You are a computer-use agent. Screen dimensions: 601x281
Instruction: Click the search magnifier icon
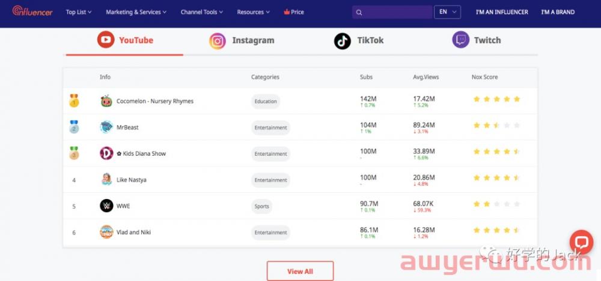click(359, 12)
